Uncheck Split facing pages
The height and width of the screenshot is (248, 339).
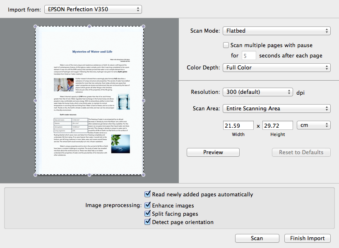click(x=148, y=214)
